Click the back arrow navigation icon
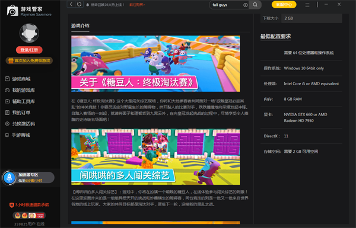 (x=71, y=4)
